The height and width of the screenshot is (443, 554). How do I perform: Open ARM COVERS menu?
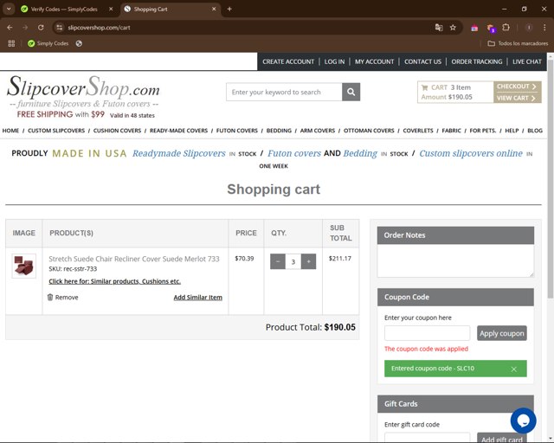click(318, 131)
